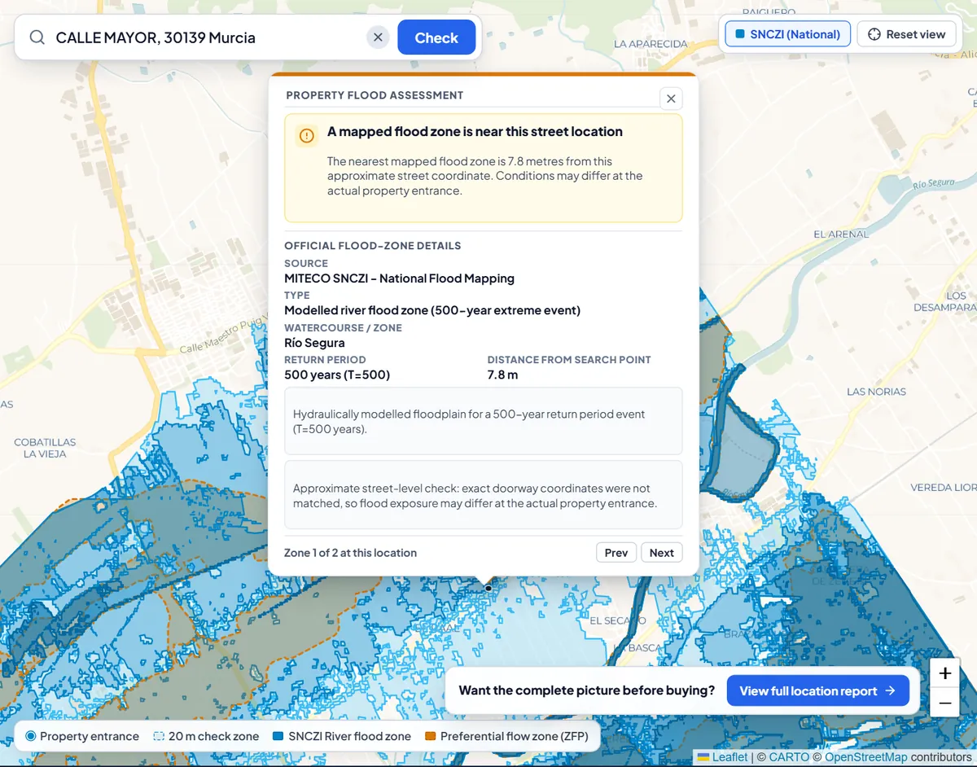This screenshot has width=977, height=767.
Task: Click the 'A mapped flood zone is near' heading
Action: (x=475, y=132)
